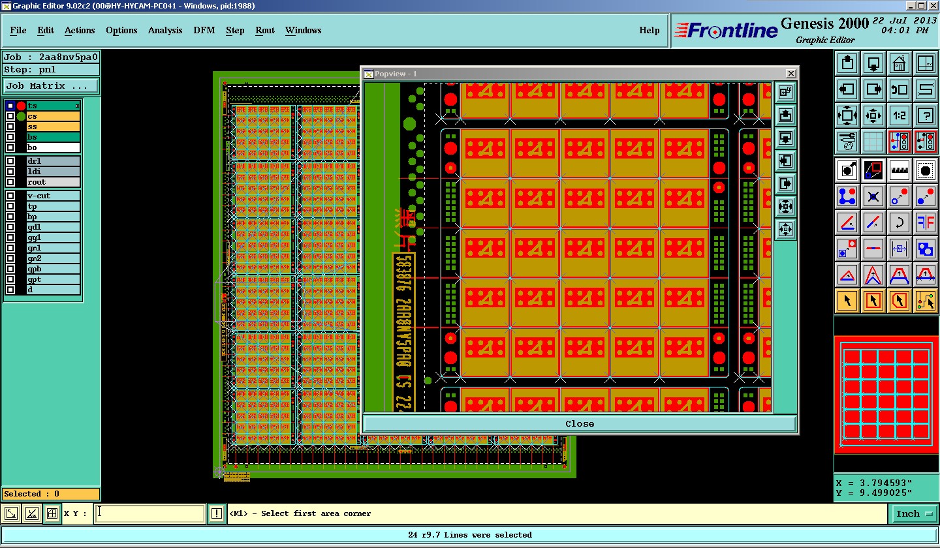940x548 pixels.
Task: Click the question mark help icon
Action: pos(926,115)
